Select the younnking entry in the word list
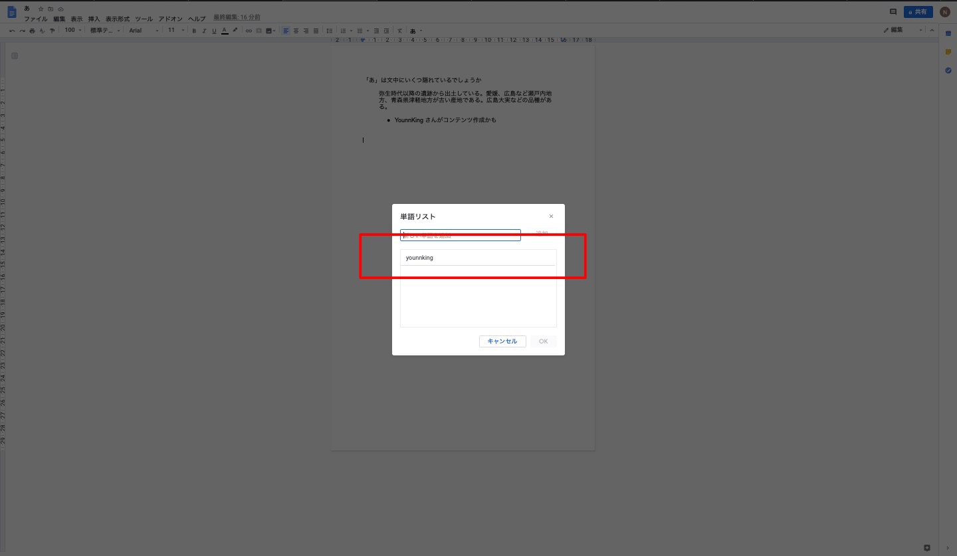The height and width of the screenshot is (556, 957). (478, 258)
